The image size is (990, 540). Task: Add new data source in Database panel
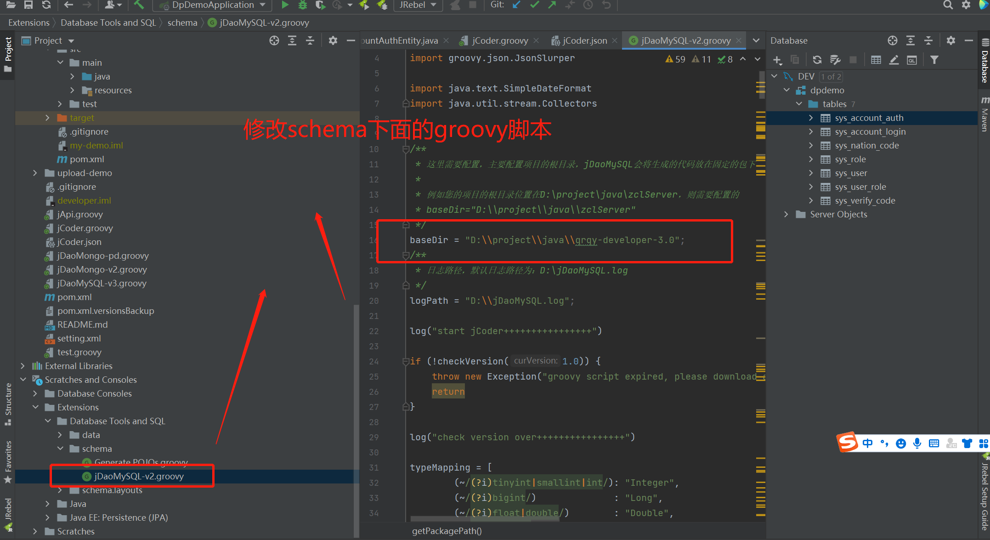(777, 60)
